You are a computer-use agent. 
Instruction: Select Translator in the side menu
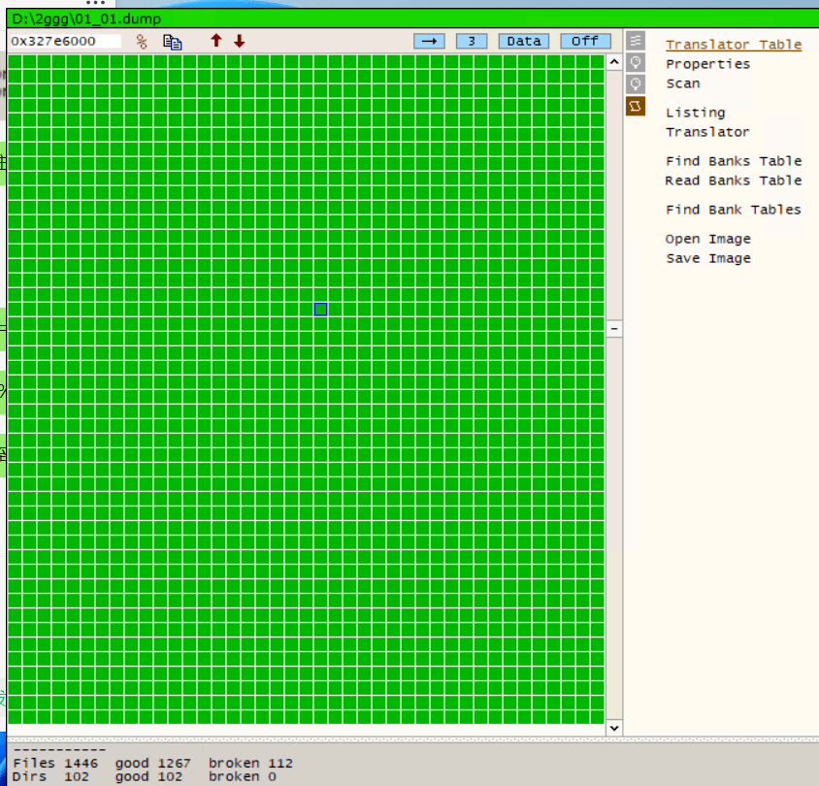click(x=707, y=132)
